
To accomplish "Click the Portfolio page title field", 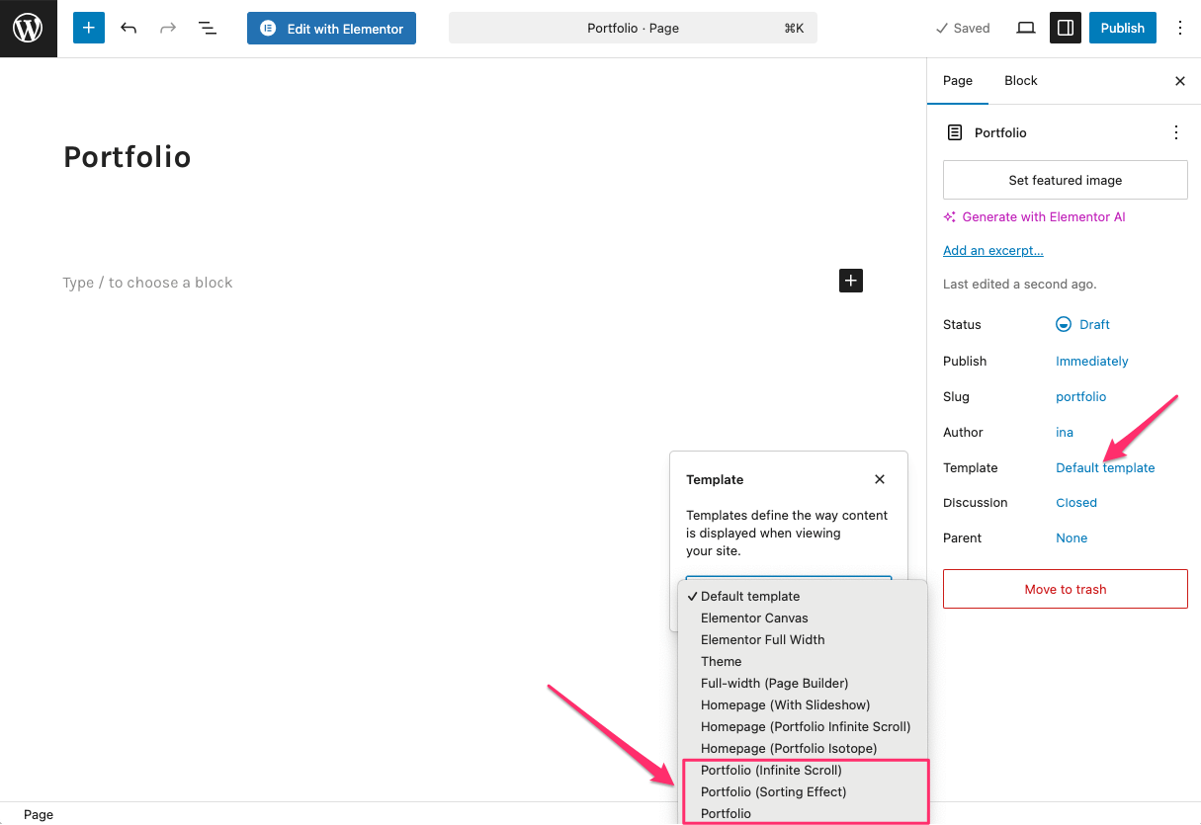I will (128, 157).
